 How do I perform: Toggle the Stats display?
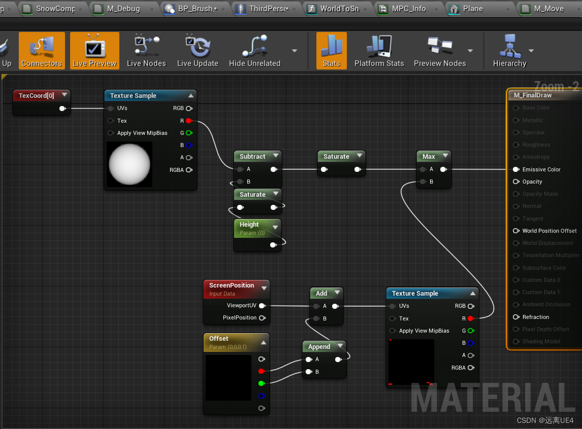332,51
